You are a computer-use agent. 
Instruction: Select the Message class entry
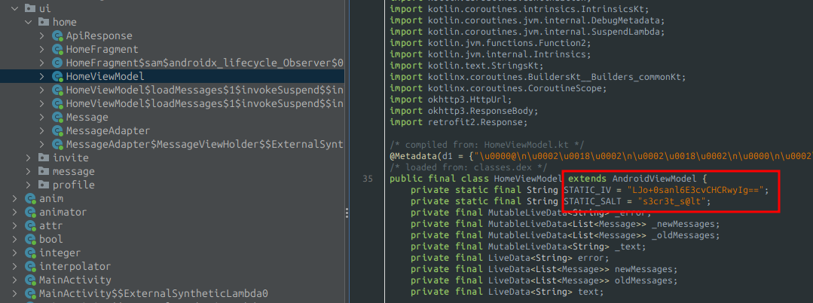[87, 118]
